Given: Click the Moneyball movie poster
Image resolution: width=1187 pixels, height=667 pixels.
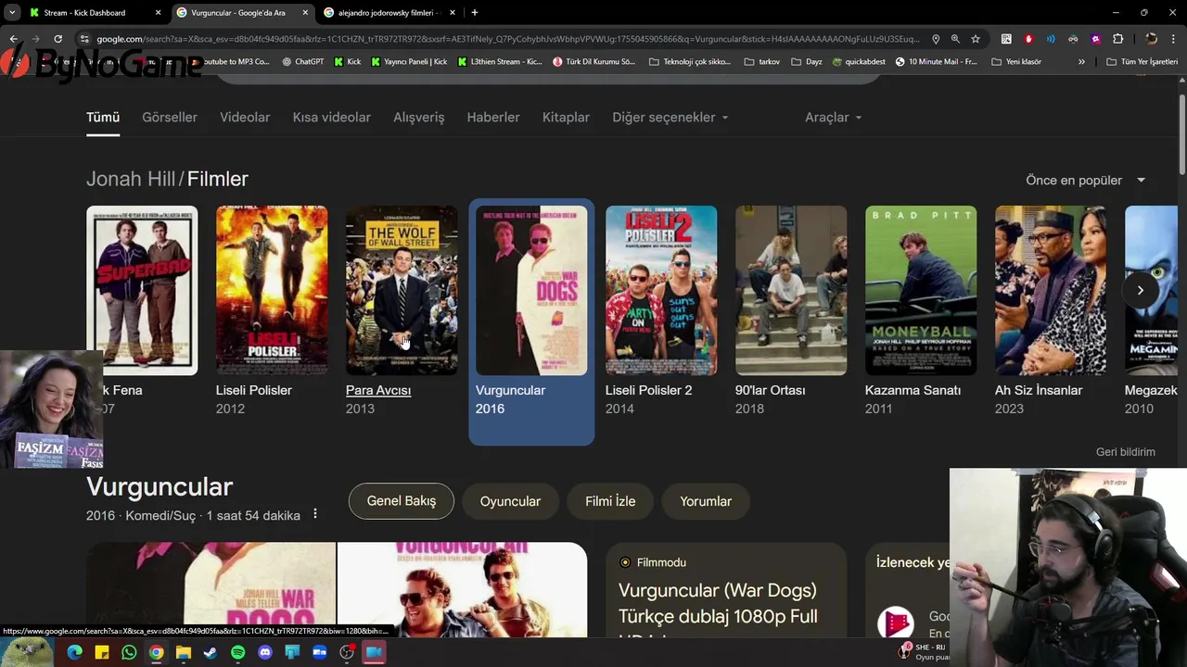Looking at the screenshot, I should tap(921, 290).
